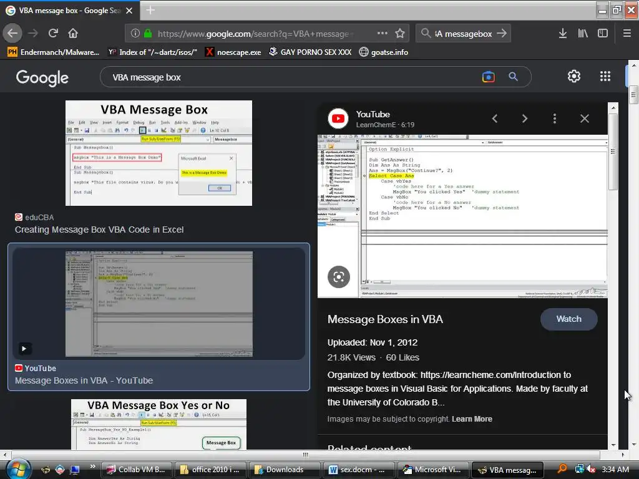Open the preview panel three-dot options
639x479 pixels.
click(x=554, y=119)
